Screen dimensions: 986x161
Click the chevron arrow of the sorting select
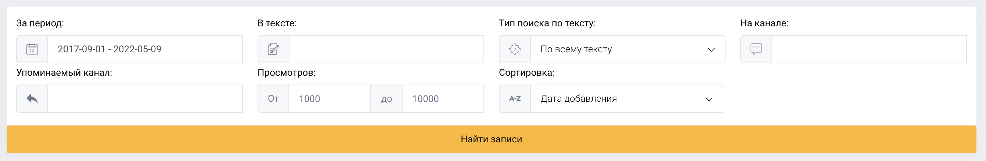pyautogui.click(x=709, y=99)
